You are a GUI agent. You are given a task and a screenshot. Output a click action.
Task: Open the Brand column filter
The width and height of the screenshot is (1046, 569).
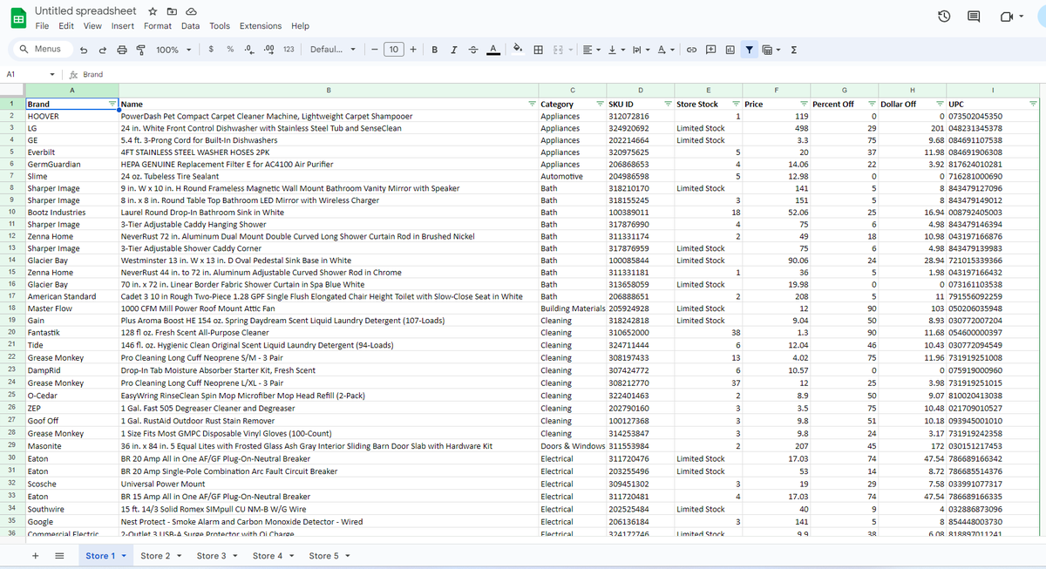coord(112,104)
